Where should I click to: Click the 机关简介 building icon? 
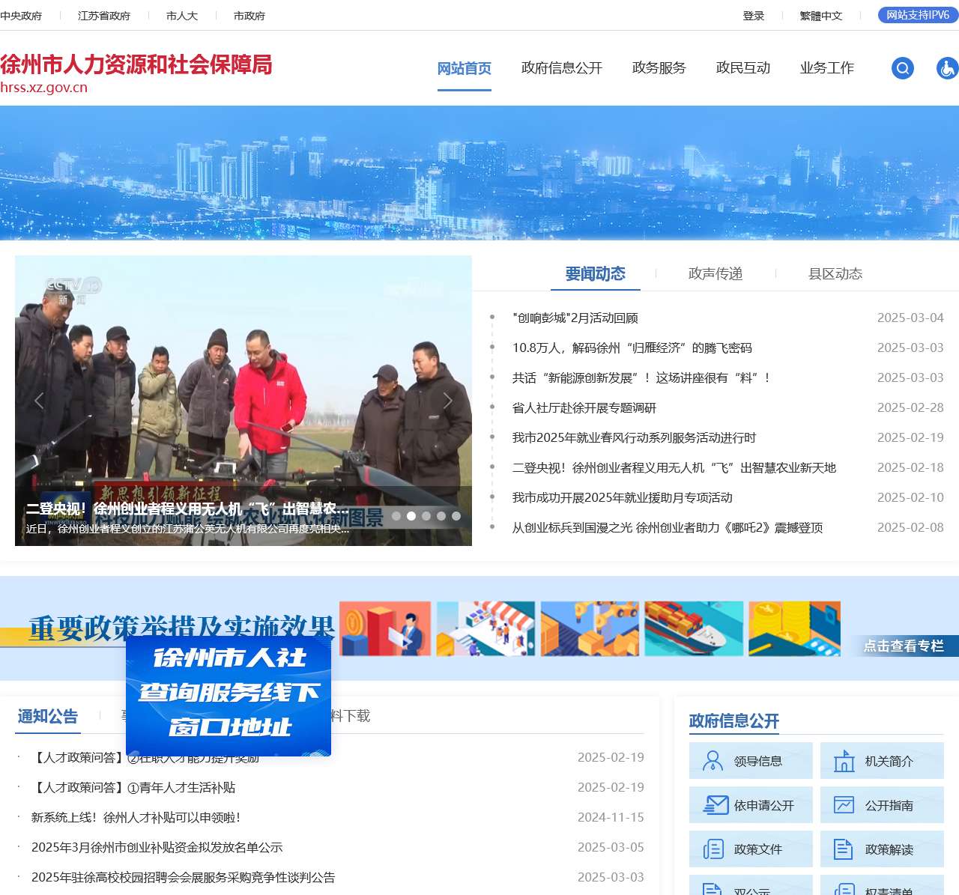[844, 761]
